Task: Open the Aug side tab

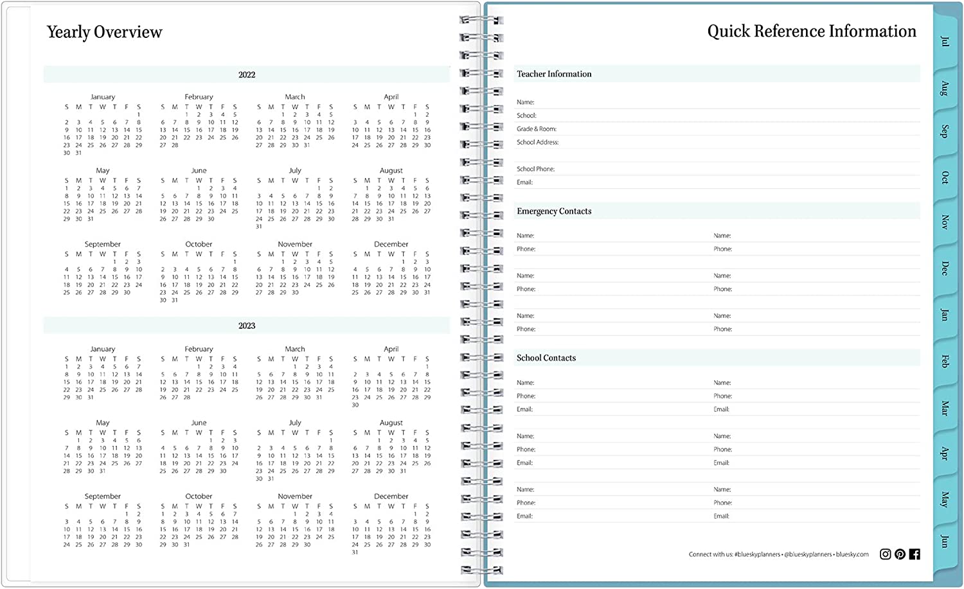Action: pos(944,88)
